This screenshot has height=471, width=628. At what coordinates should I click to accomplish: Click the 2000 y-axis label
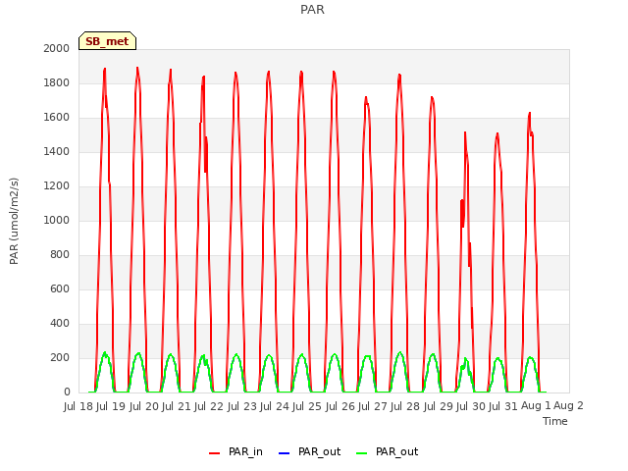pos(57,48)
